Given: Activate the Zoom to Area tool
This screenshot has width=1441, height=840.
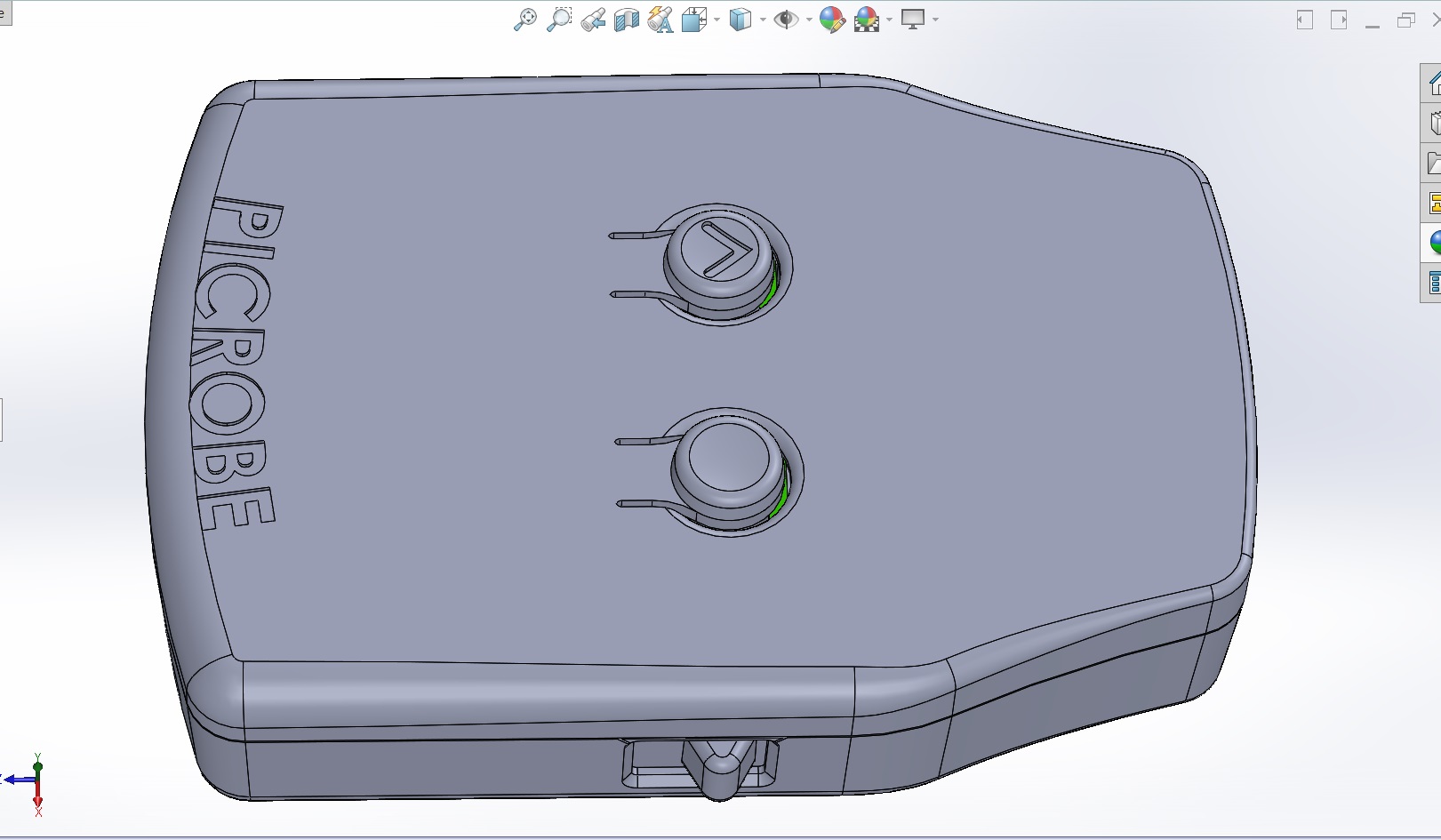Looking at the screenshot, I should coord(559,20).
